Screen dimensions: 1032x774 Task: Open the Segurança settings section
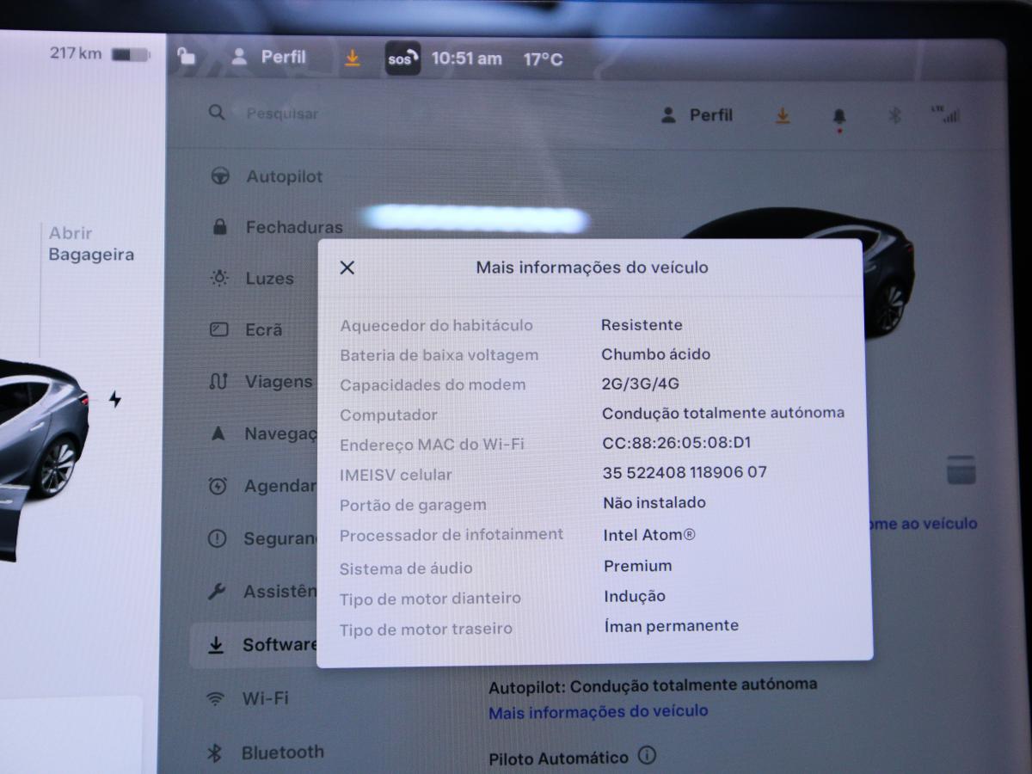(262, 539)
